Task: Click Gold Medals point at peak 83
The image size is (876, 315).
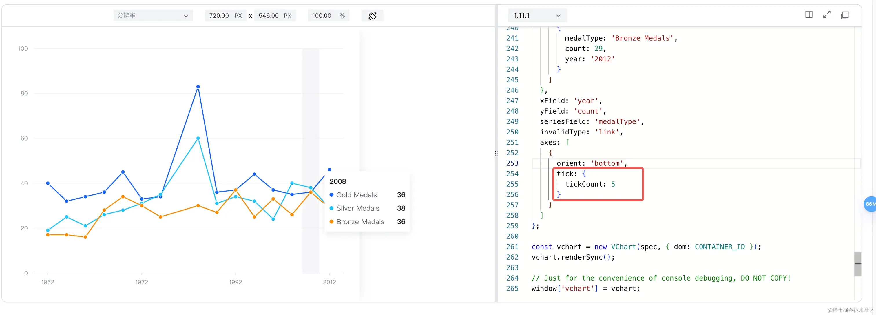Action: pyautogui.click(x=198, y=87)
